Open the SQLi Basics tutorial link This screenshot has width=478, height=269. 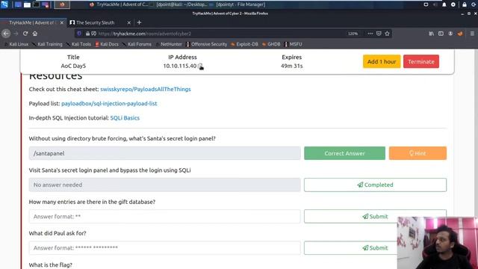pos(125,118)
